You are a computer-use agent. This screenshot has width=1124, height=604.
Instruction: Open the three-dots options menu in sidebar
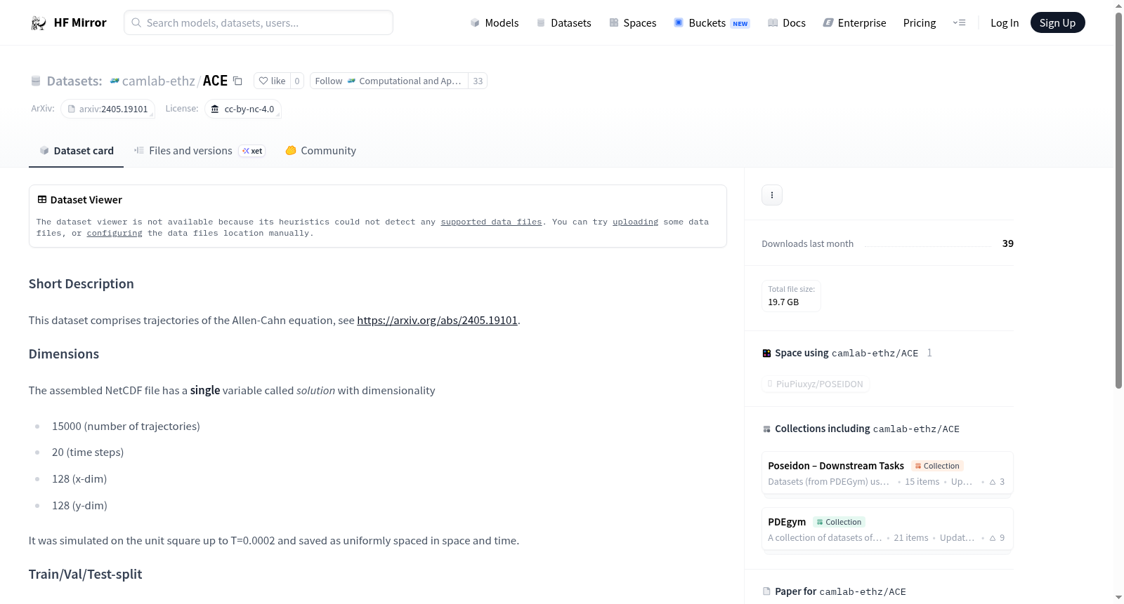click(772, 195)
